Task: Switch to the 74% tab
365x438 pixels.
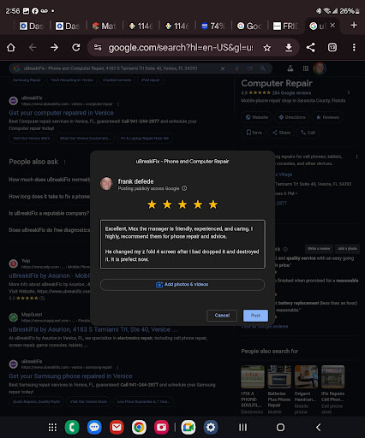Action: coord(213,27)
